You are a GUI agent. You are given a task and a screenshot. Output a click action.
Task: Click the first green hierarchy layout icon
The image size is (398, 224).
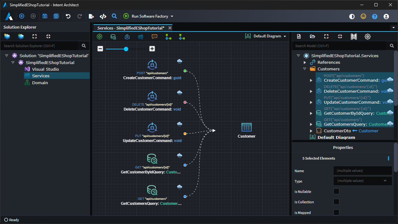168,37
